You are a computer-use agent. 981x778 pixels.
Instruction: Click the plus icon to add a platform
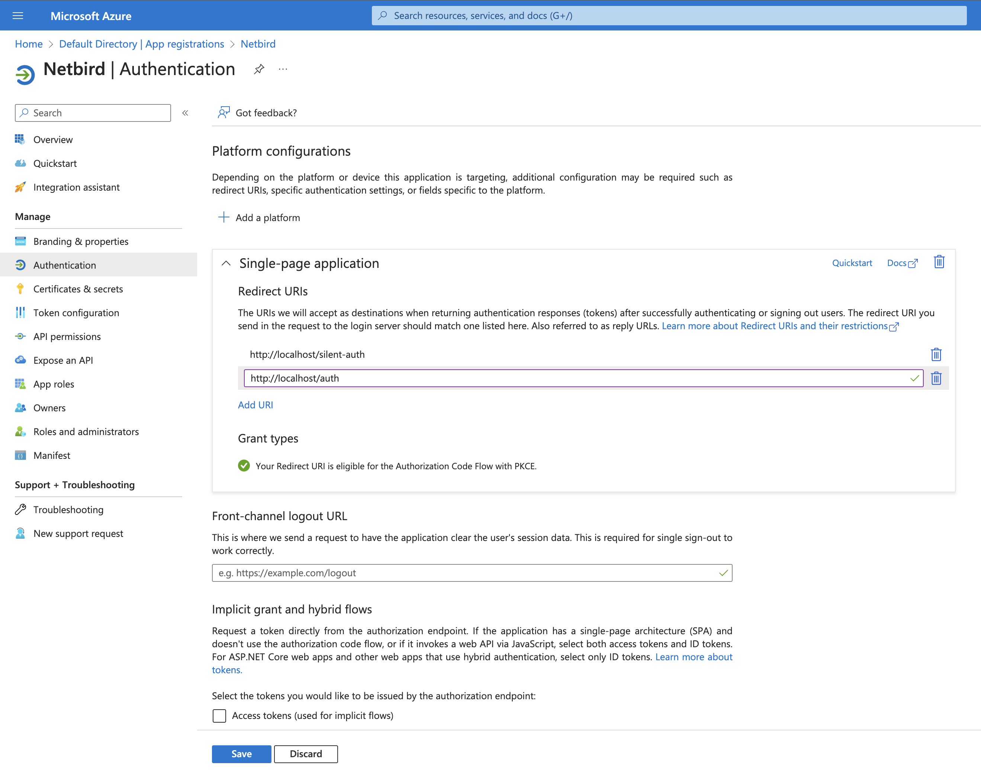point(223,217)
